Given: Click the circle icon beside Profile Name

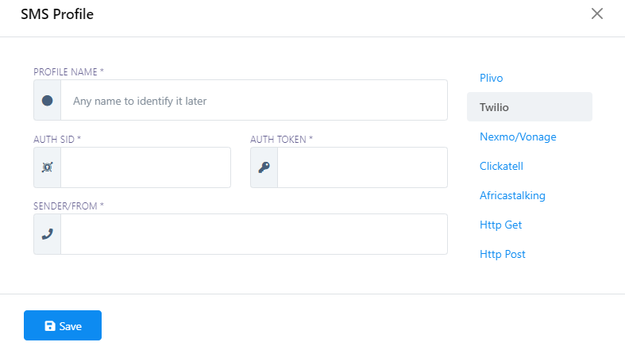Looking at the screenshot, I should (x=47, y=101).
